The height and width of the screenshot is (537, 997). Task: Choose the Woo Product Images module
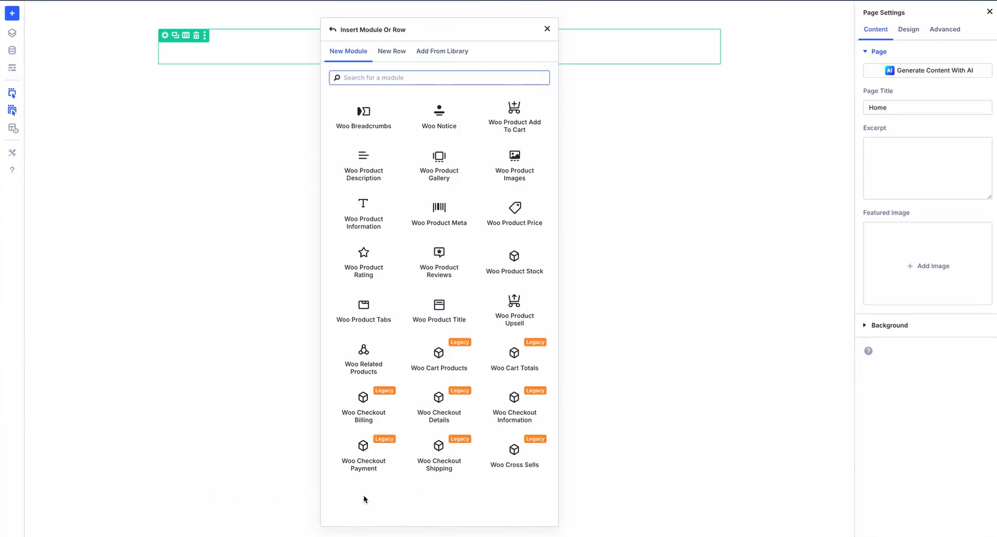[515, 165]
